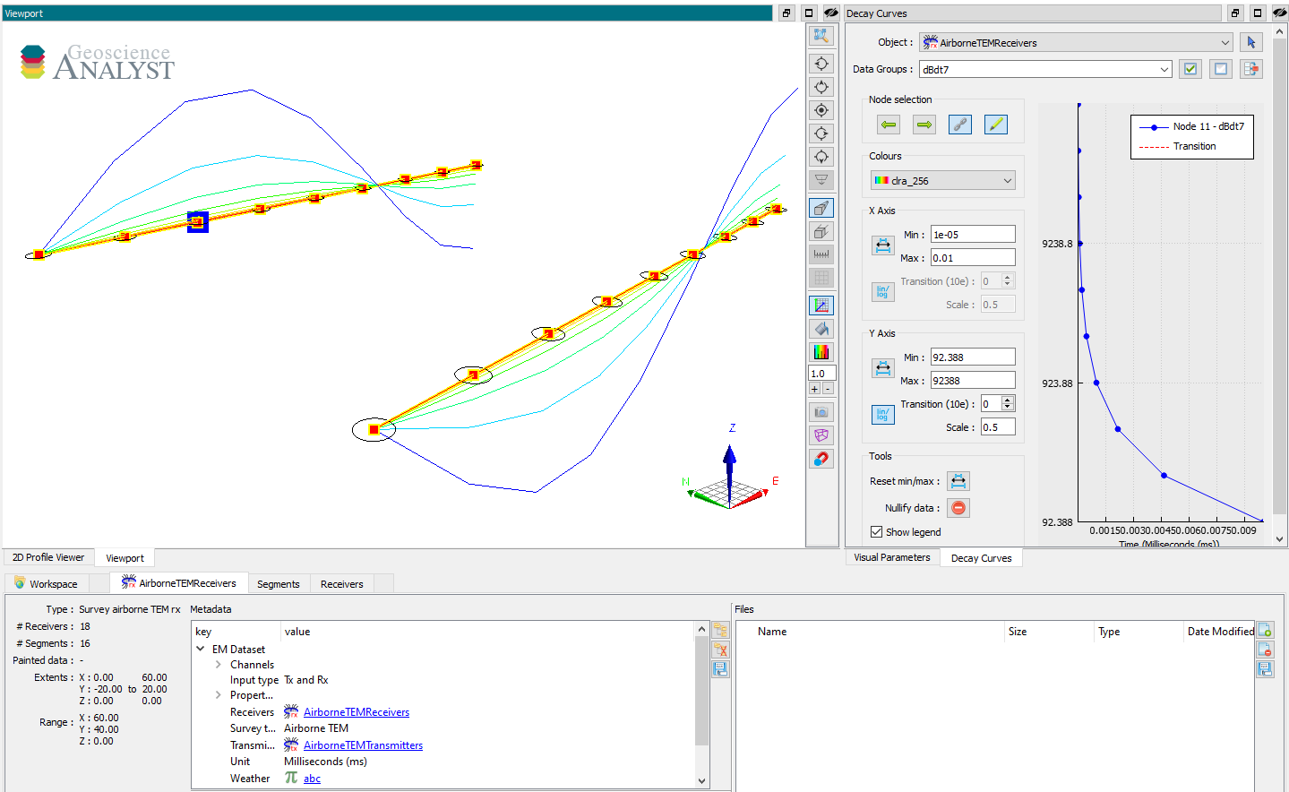This screenshot has width=1289, height=792.
Task: Uncheck the Show legend checkbox
Action: point(876,531)
